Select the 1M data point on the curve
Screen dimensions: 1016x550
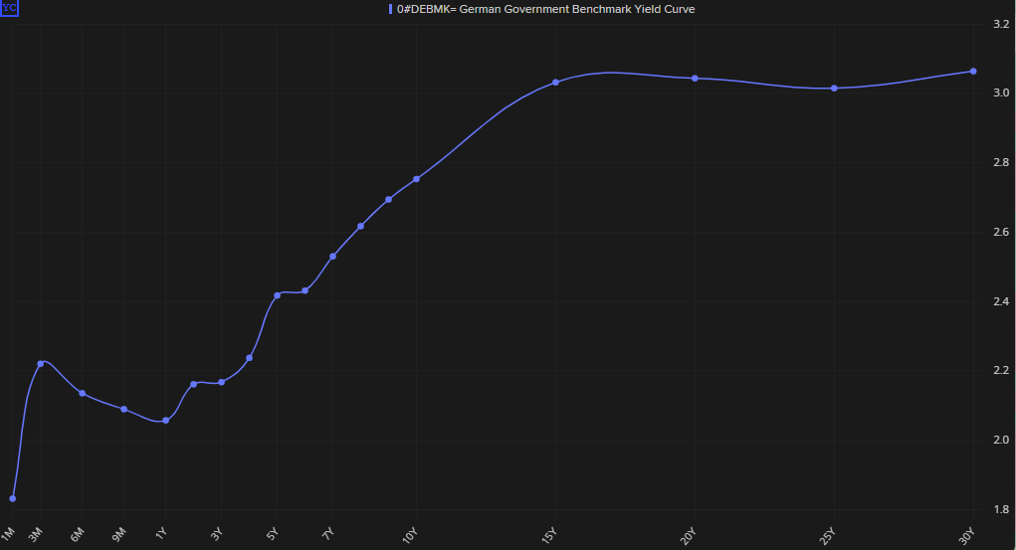point(12,498)
